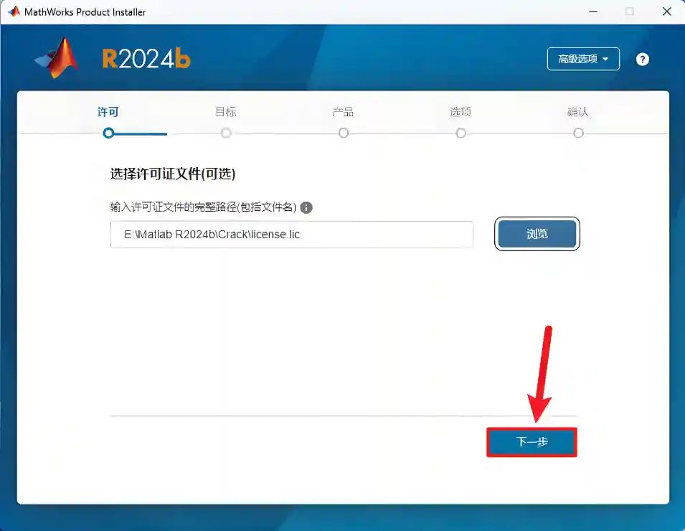Select the 选项 step label
685x531 pixels.
(460, 112)
